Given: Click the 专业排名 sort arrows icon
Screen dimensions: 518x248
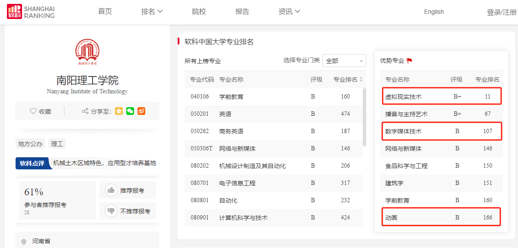Looking at the screenshot, I should tap(361, 79).
